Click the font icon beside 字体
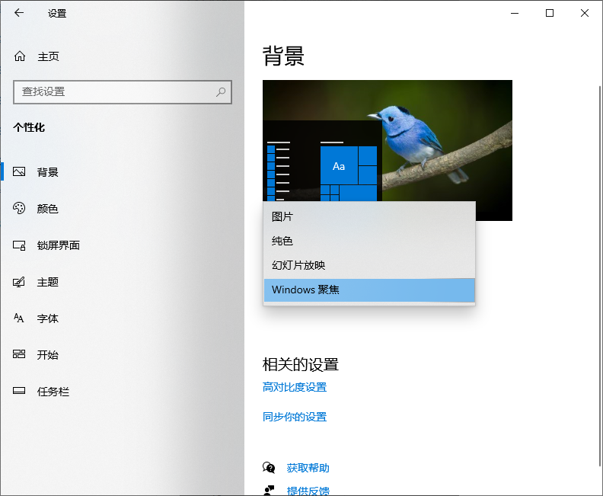 (x=19, y=318)
